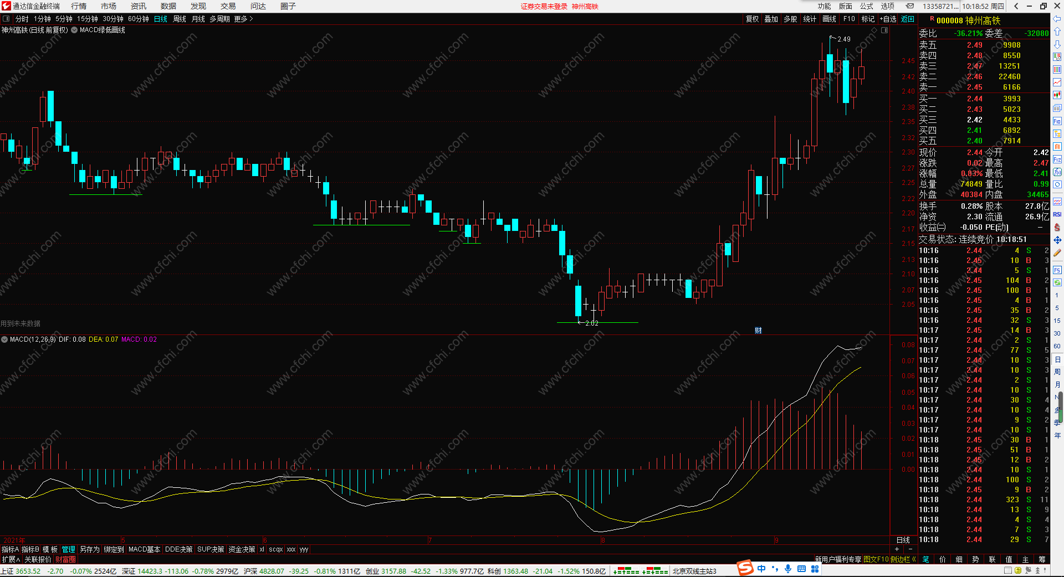Select MACD基本 indicator preset
Image resolution: width=1064 pixels, height=577 pixels.
pyautogui.click(x=144, y=549)
